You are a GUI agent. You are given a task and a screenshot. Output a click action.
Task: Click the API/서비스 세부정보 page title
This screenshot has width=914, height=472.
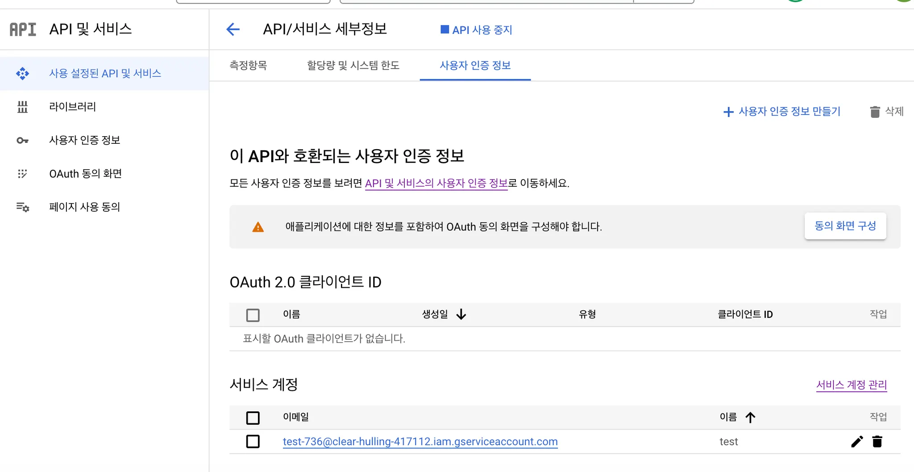325,29
